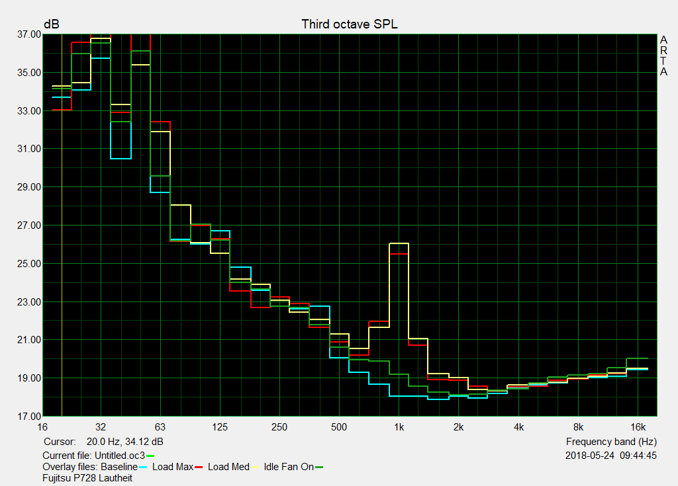The height and width of the screenshot is (486, 678).
Task: Click the 'Cursor:' label
Action: coord(60,442)
